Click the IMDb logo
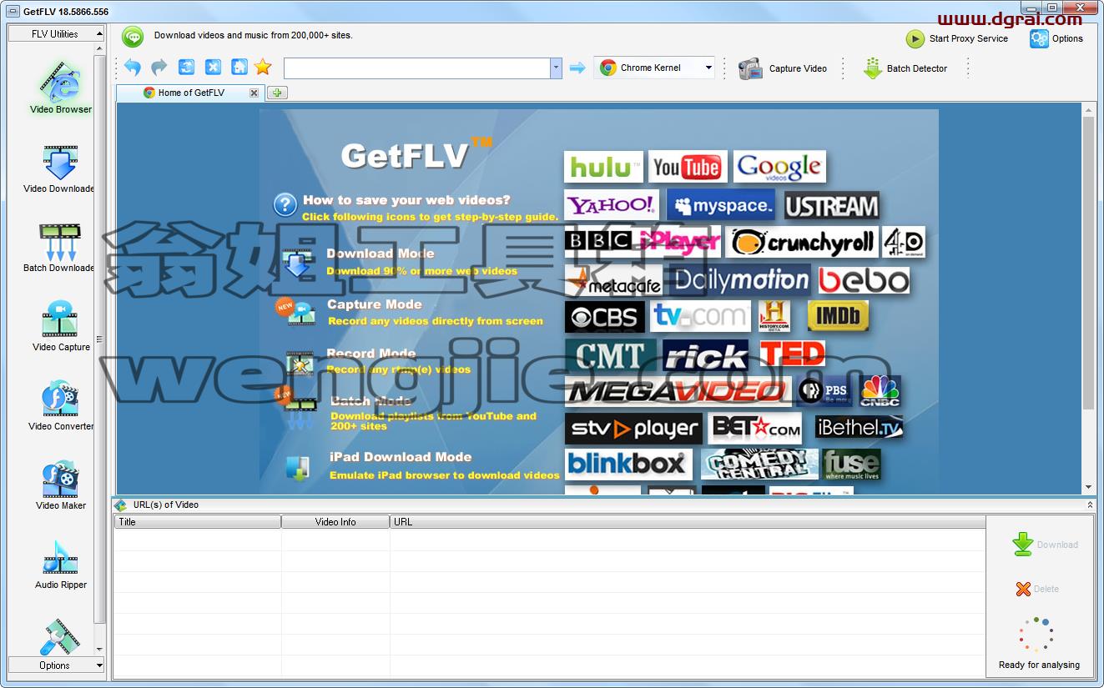The height and width of the screenshot is (688, 1104). [x=838, y=316]
